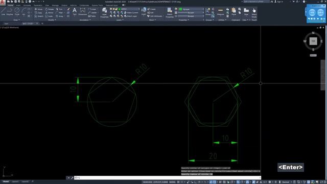Click the Table tool
The image size is (327, 184).
point(92,16)
